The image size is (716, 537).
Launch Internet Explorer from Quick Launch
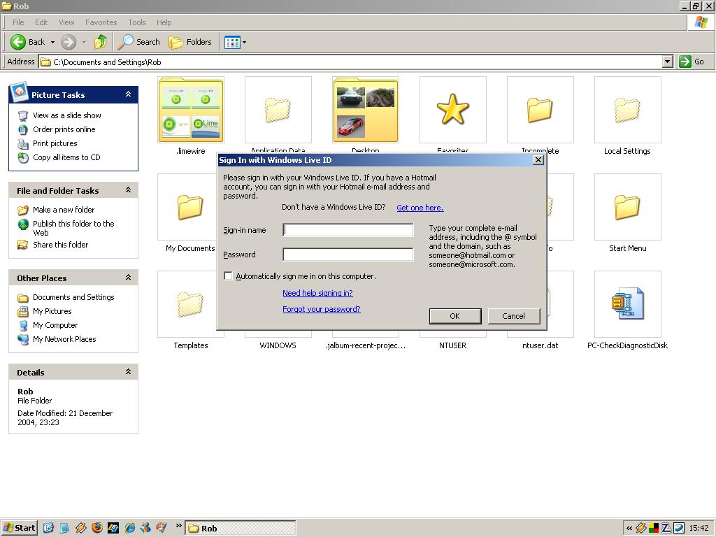(130, 528)
